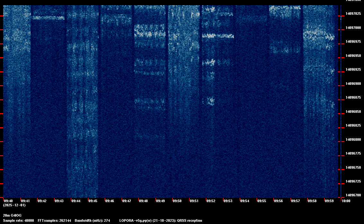Select the 14096700 frequency label
Screen dimensions: 364x224
coord(353,195)
